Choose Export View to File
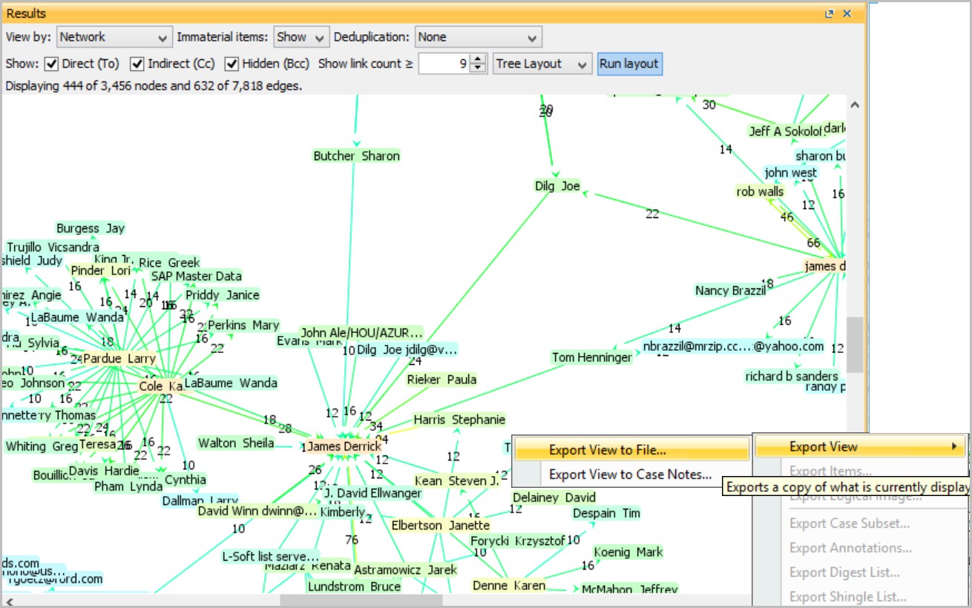The height and width of the screenshot is (608, 972). click(631, 449)
